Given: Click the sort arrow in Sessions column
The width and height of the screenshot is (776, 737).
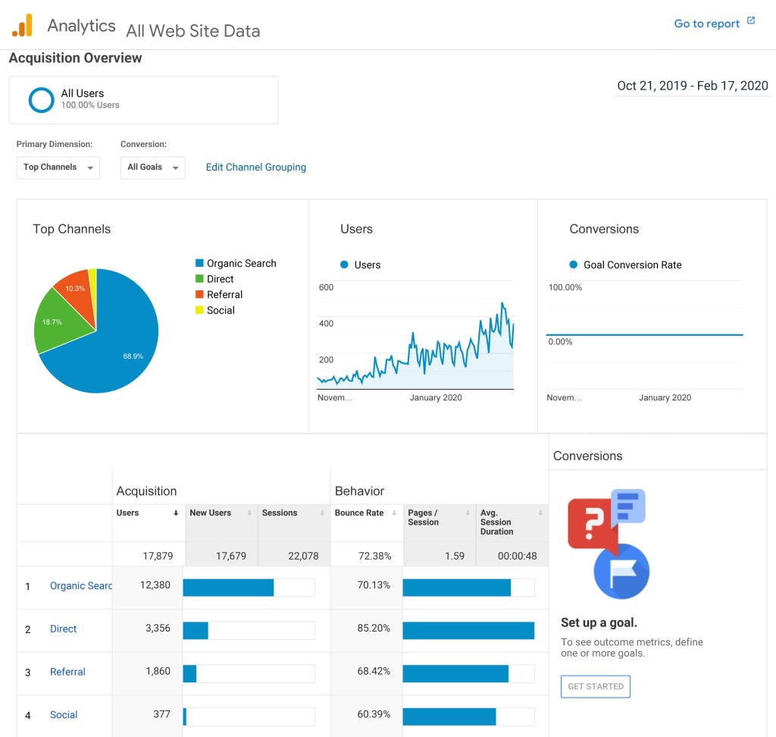Looking at the screenshot, I should tap(321, 513).
